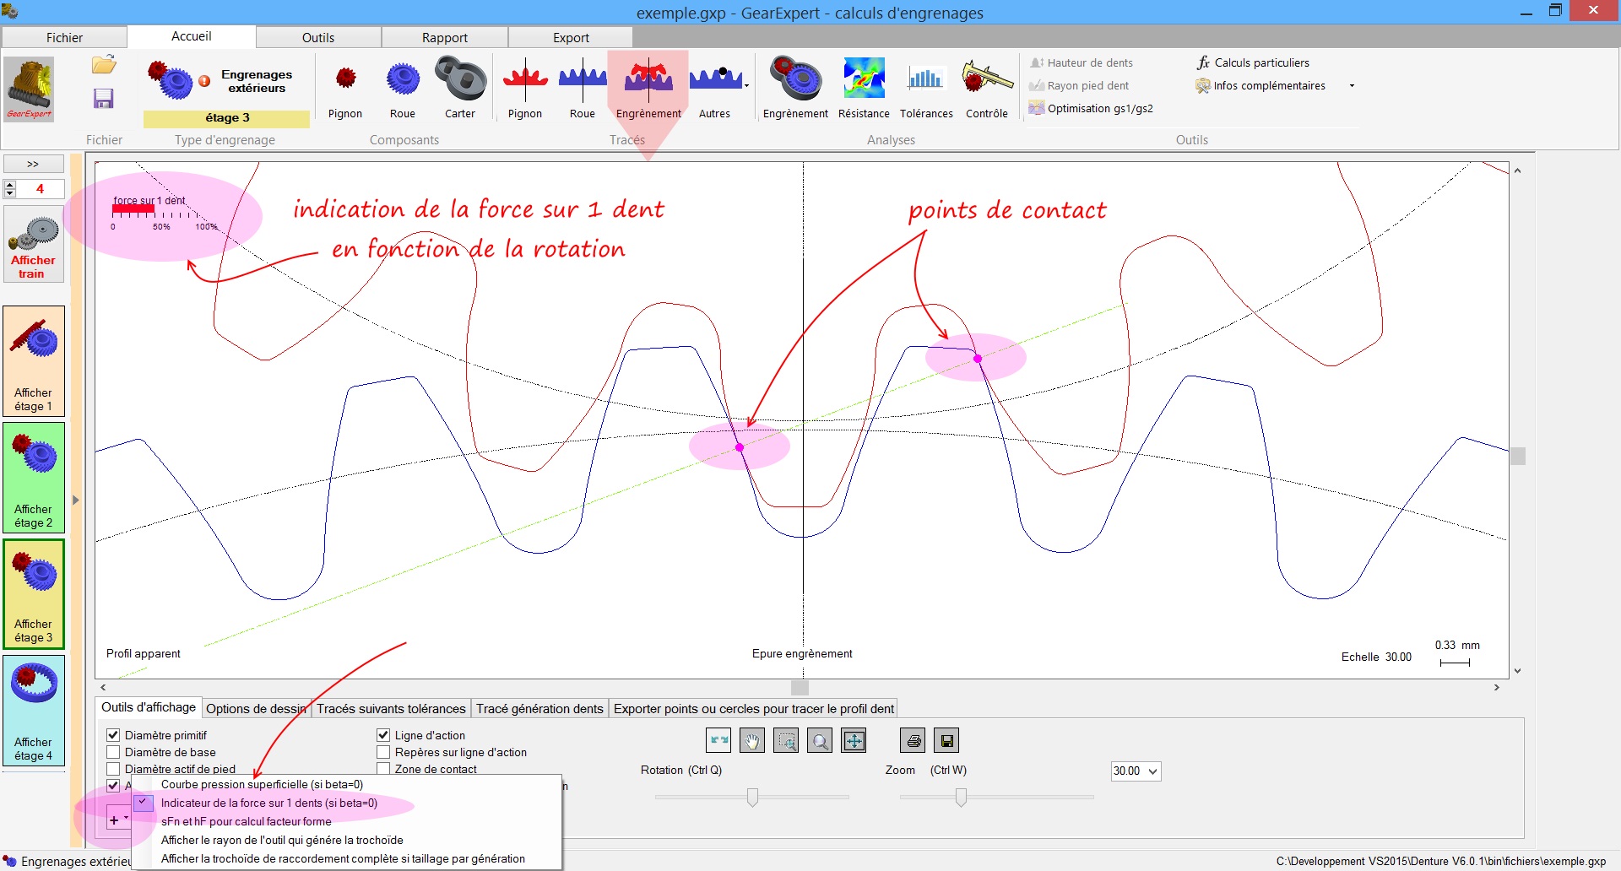Open Autres traces icon
This screenshot has width=1621, height=871.
[x=715, y=89]
